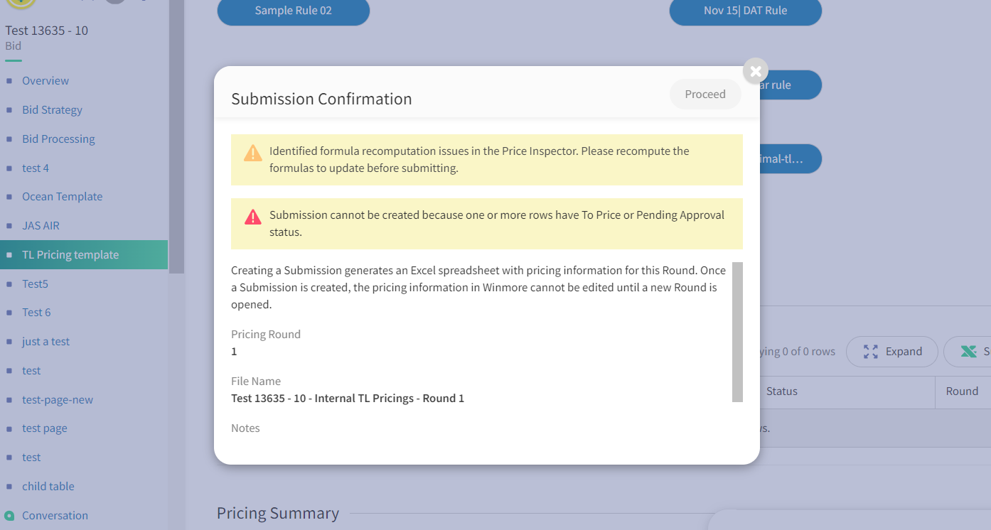Click the Proceed button
991x530 pixels.
[x=705, y=94]
